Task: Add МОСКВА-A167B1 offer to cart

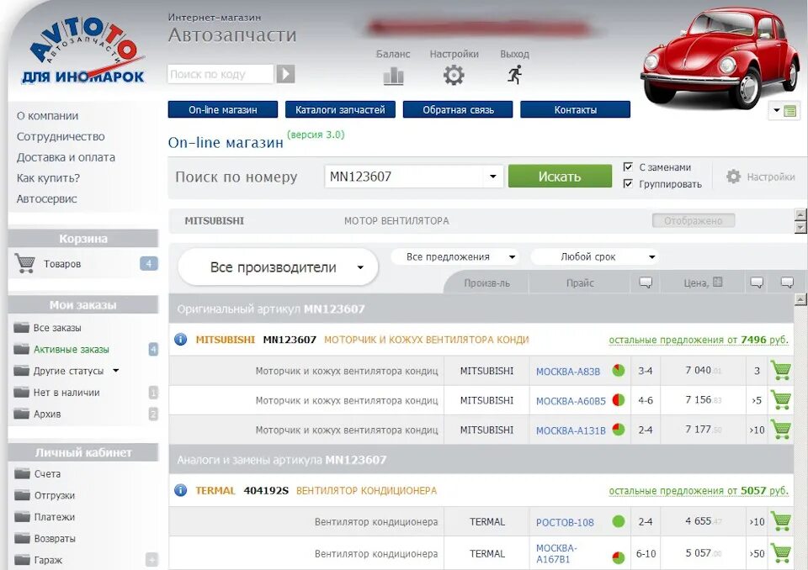Action: click(781, 553)
